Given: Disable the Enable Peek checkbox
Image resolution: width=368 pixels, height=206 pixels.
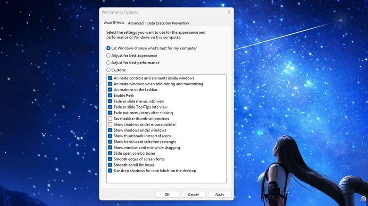Looking at the screenshot, I should pos(110,95).
